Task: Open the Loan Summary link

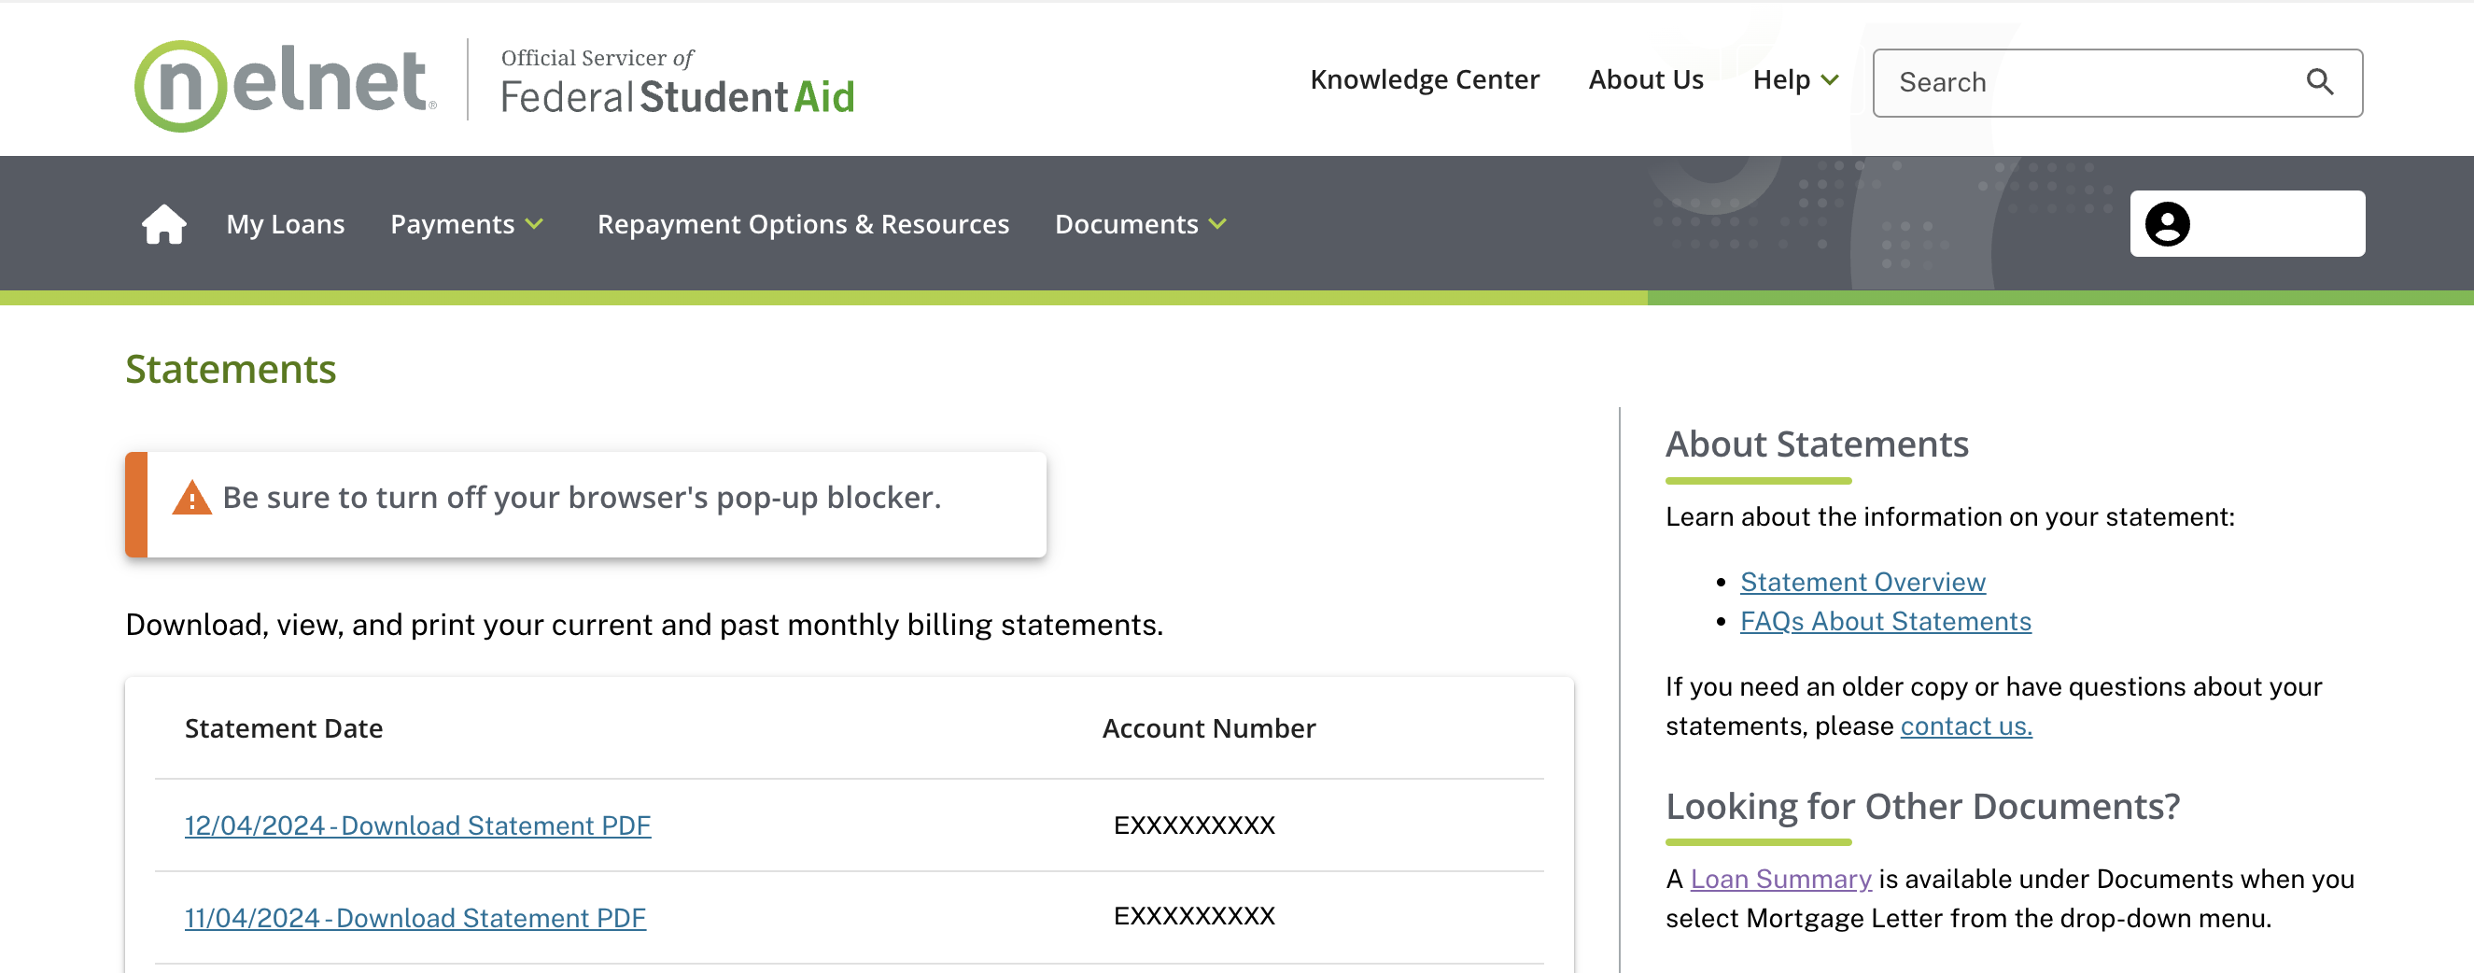Action: point(1779,879)
